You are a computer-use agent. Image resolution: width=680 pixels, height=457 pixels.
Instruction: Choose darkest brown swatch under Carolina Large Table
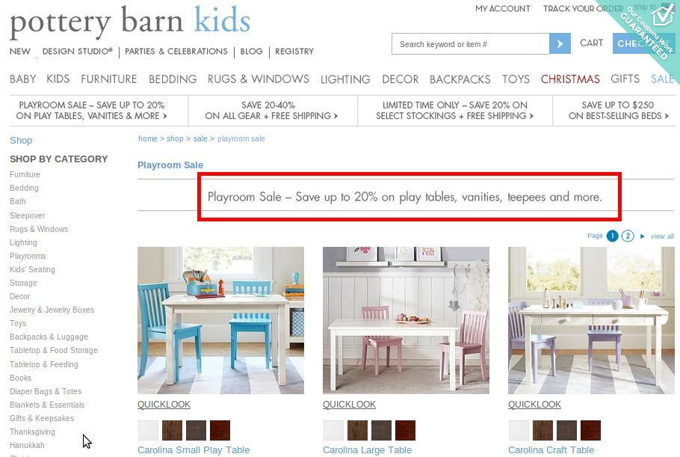click(405, 430)
